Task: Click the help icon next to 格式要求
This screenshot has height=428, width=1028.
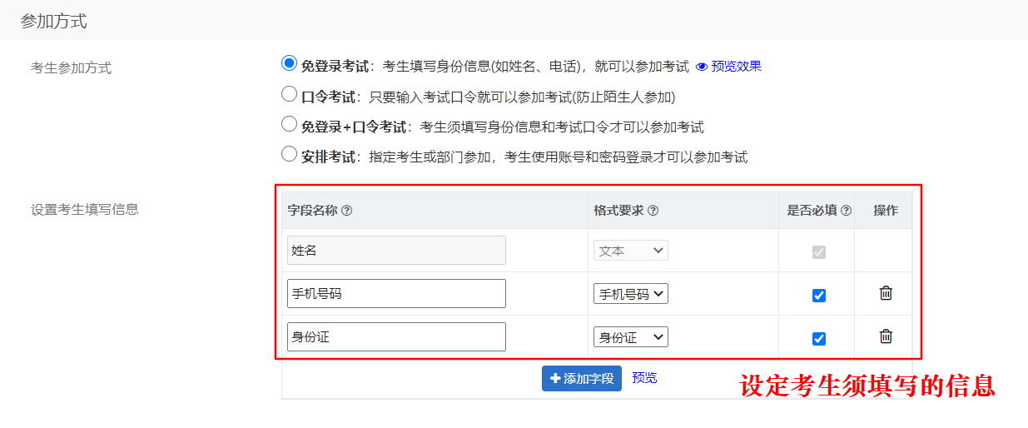Action: point(653,211)
